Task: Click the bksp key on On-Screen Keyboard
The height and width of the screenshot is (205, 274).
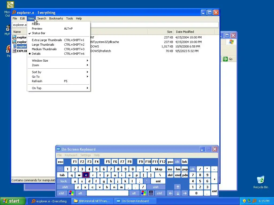Action: click(x=158, y=169)
